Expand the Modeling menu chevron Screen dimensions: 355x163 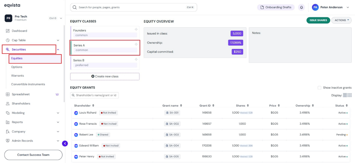(58, 113)
